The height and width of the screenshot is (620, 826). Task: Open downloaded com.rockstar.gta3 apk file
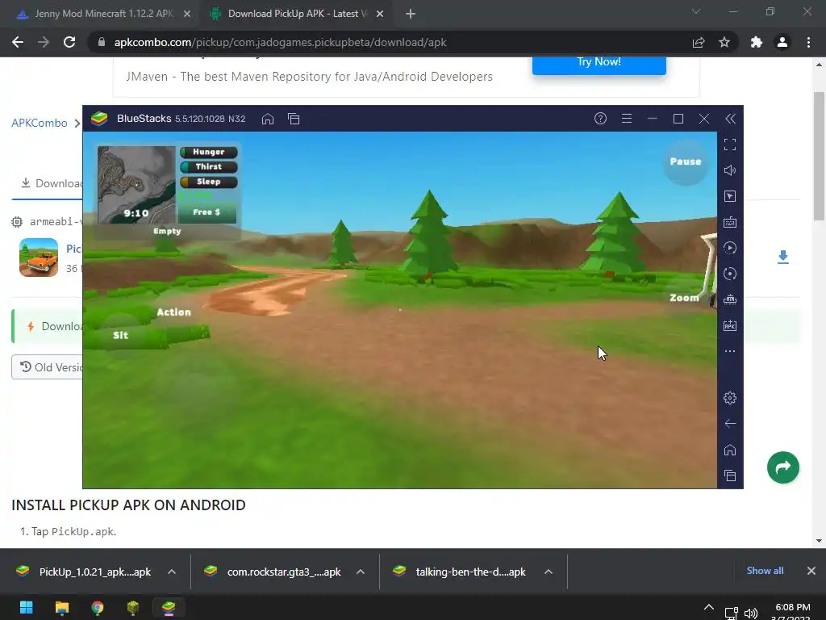click(274, 572)
